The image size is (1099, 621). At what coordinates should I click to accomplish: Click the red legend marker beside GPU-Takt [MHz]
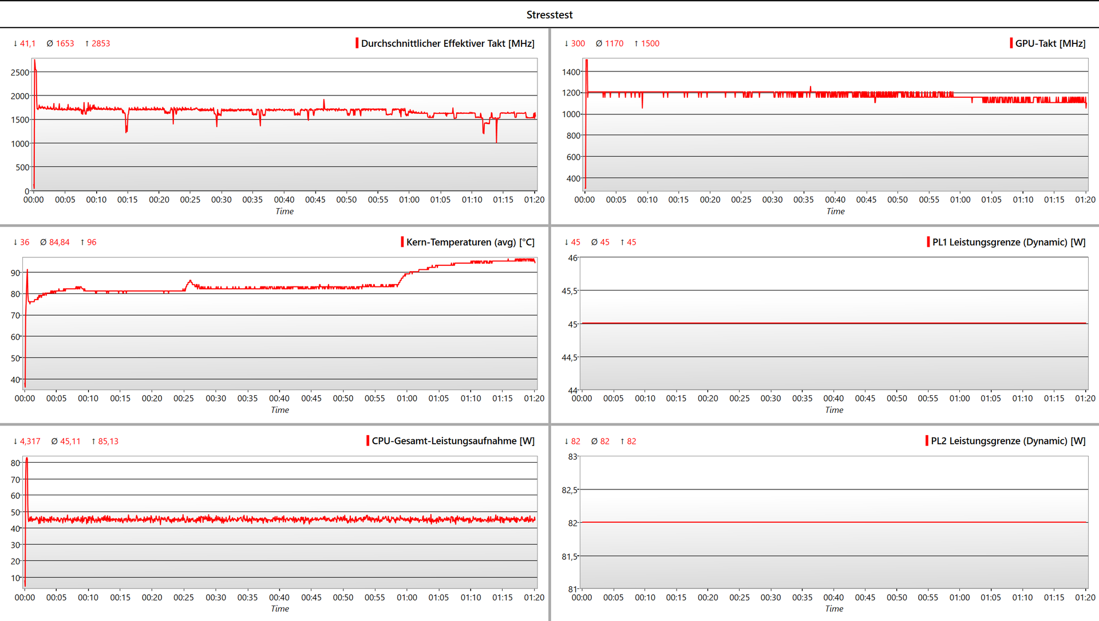pyautogui.click(x=1011, y=43)
